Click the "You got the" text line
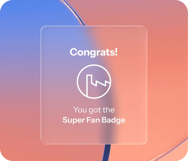This screenshot has height=161, width=188. click(94, 110)
